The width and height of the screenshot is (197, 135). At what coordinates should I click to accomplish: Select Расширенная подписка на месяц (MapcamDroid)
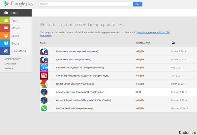pos(80,68)
